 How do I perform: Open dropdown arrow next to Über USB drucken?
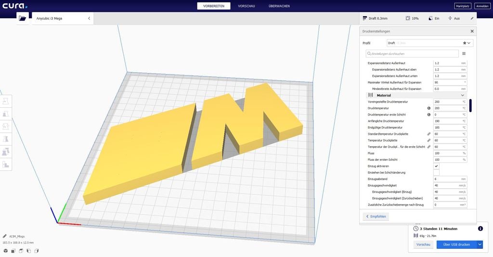pyautogui.click(x=480, y=244)
